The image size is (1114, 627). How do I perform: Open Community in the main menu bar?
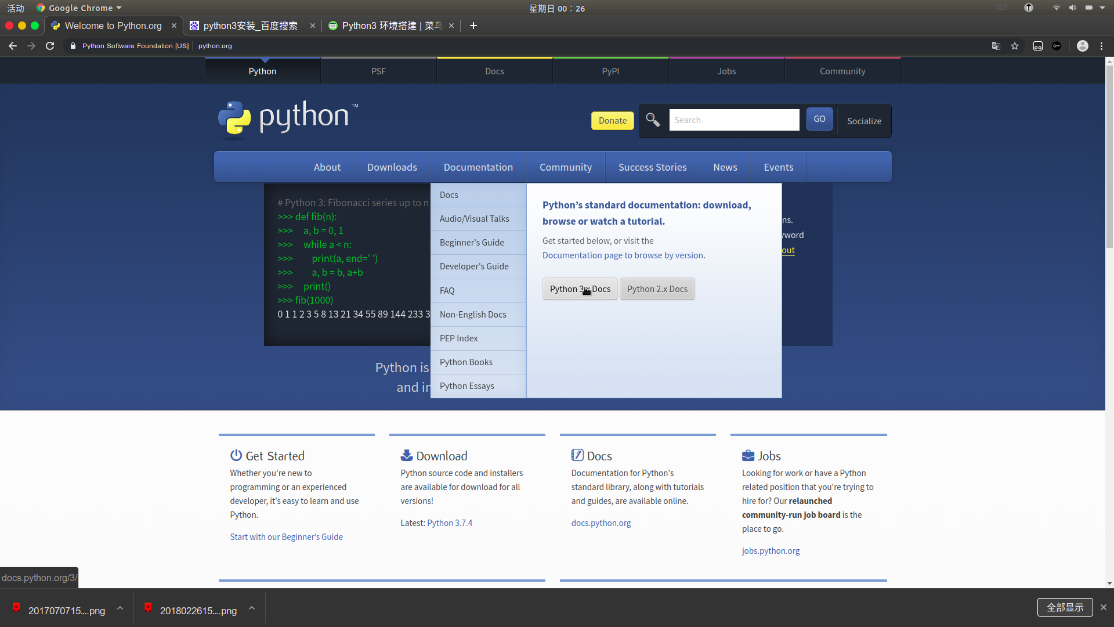click(x=566, y=167)
